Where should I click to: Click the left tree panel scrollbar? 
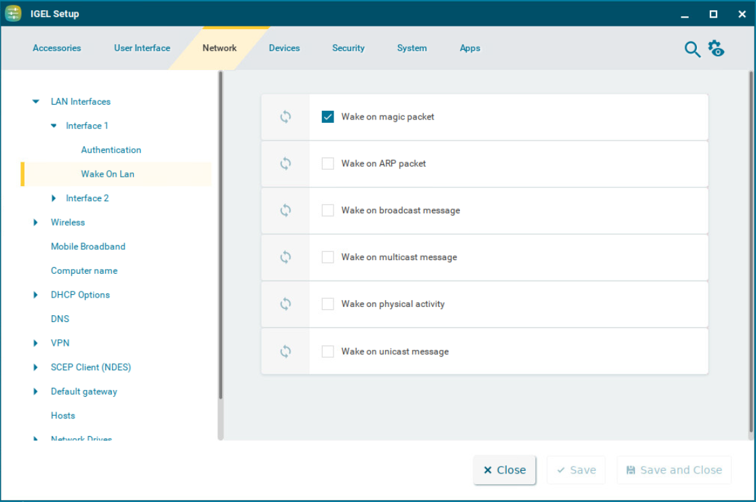[x=220, y=238]
